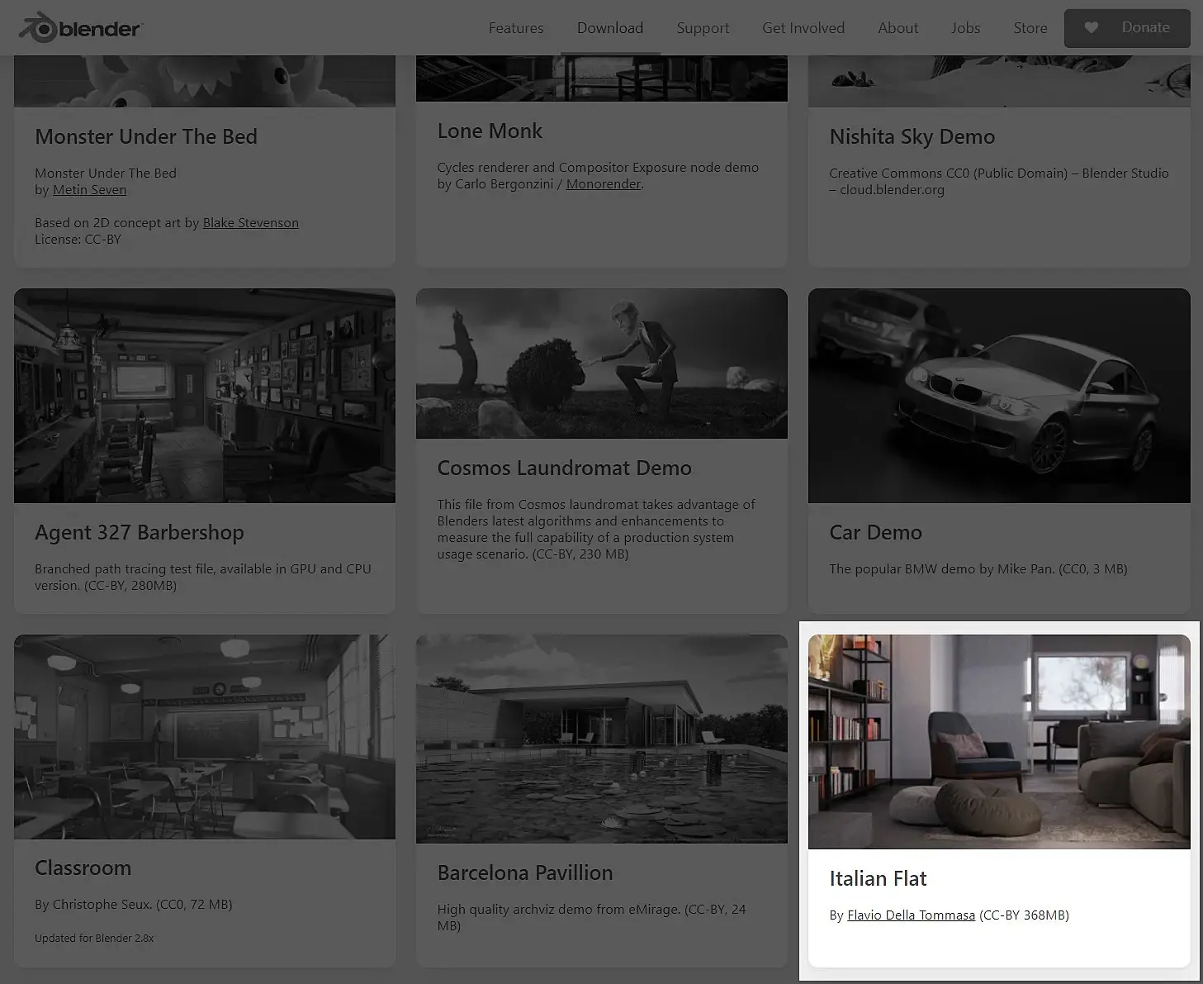
Task: Open the Italian Flat thumbnail image
Action: point(999,741)
